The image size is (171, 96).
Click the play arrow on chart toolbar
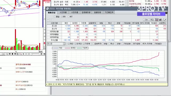(3, 54)
